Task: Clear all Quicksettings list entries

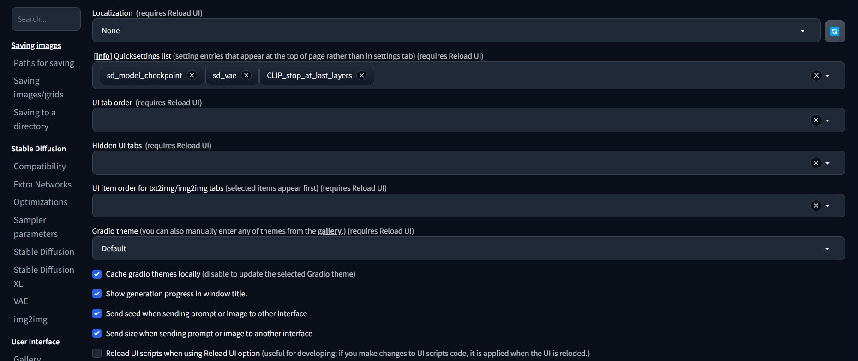Action: click(816, 75)
